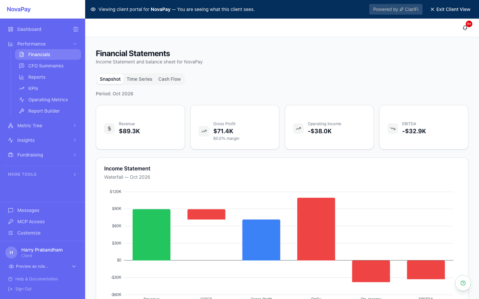Screen dimensions: 479x299
Task: Click the Fundraising briefcase icon
Action: click(11, 155)
